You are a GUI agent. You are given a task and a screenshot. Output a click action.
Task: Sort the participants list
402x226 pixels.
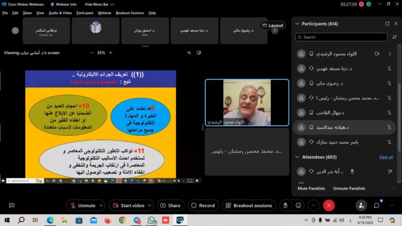tap(394, 37)
